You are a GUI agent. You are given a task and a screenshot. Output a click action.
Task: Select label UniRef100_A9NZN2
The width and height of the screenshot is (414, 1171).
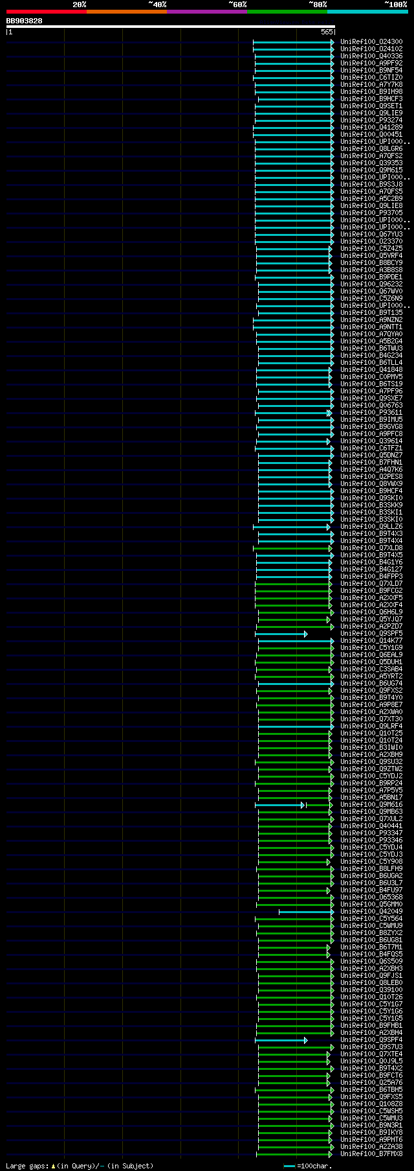click(371, 320)
